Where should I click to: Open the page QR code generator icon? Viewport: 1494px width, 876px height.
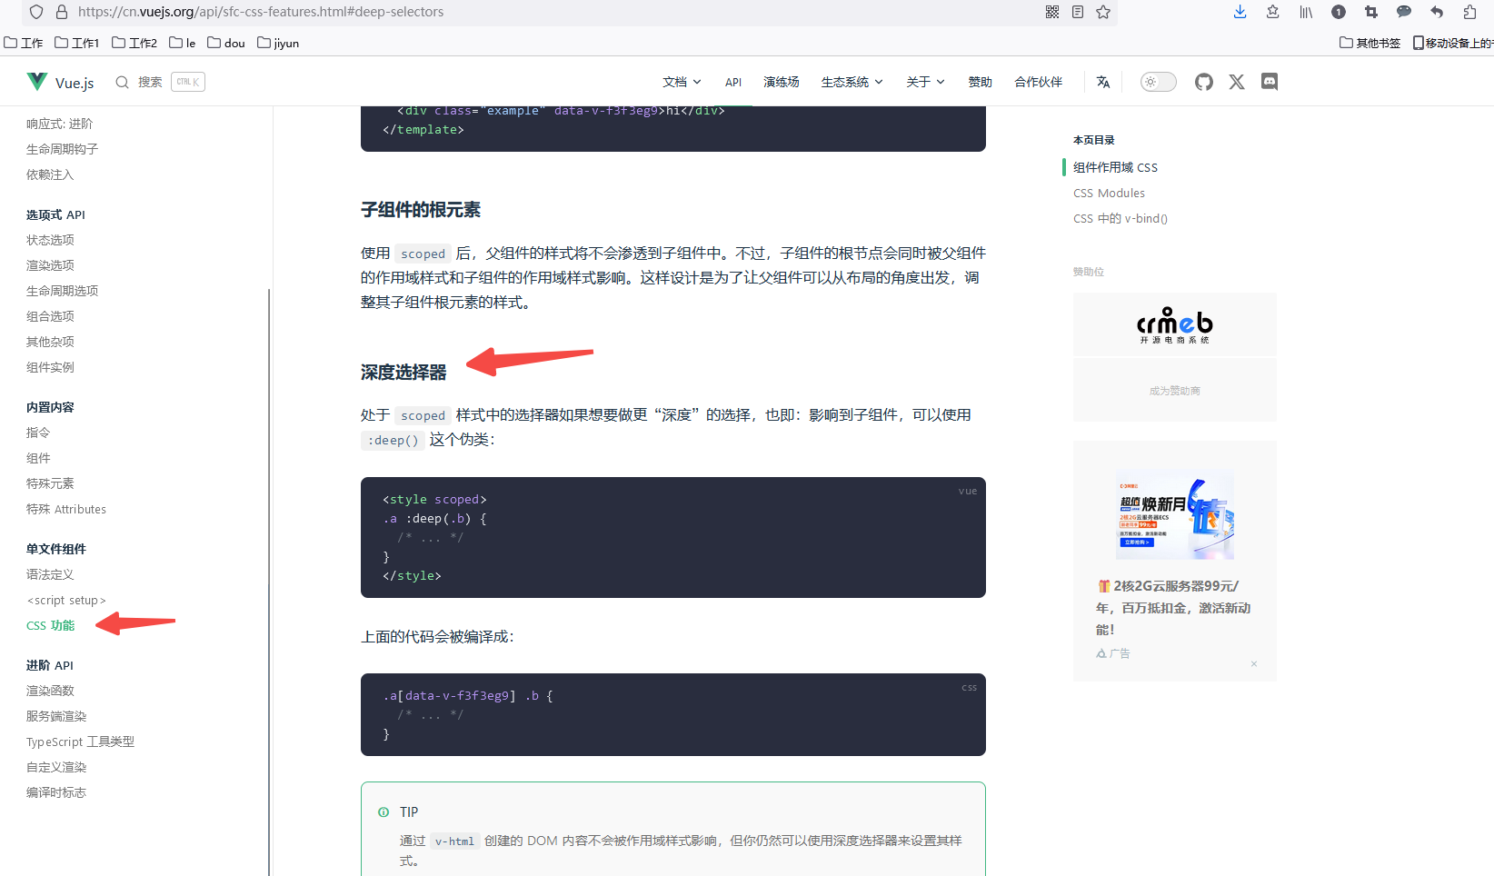(x=1051, y=12)
